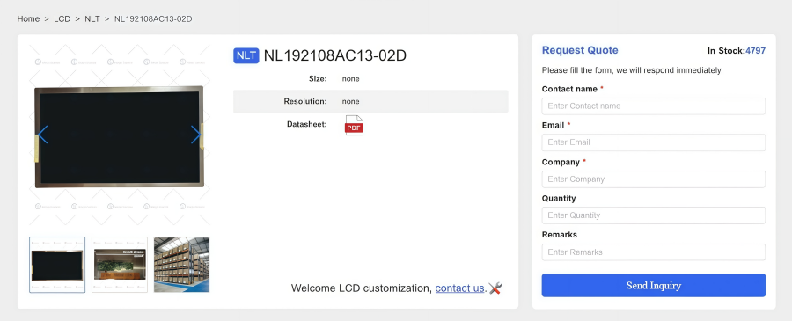
Task: Show previous product image with left arrow
Action: tap(43, 135)
